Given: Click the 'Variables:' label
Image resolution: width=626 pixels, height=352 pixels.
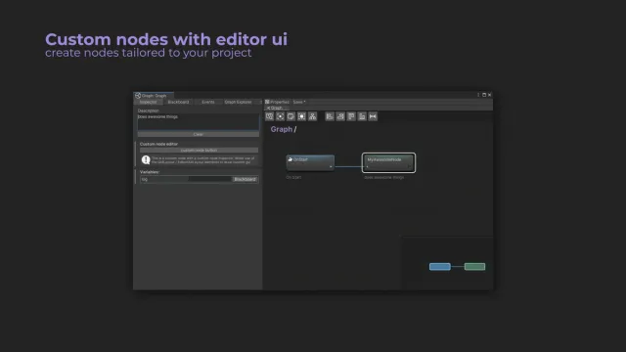Looking at the screenshot, I should click(x=150, y=172).
